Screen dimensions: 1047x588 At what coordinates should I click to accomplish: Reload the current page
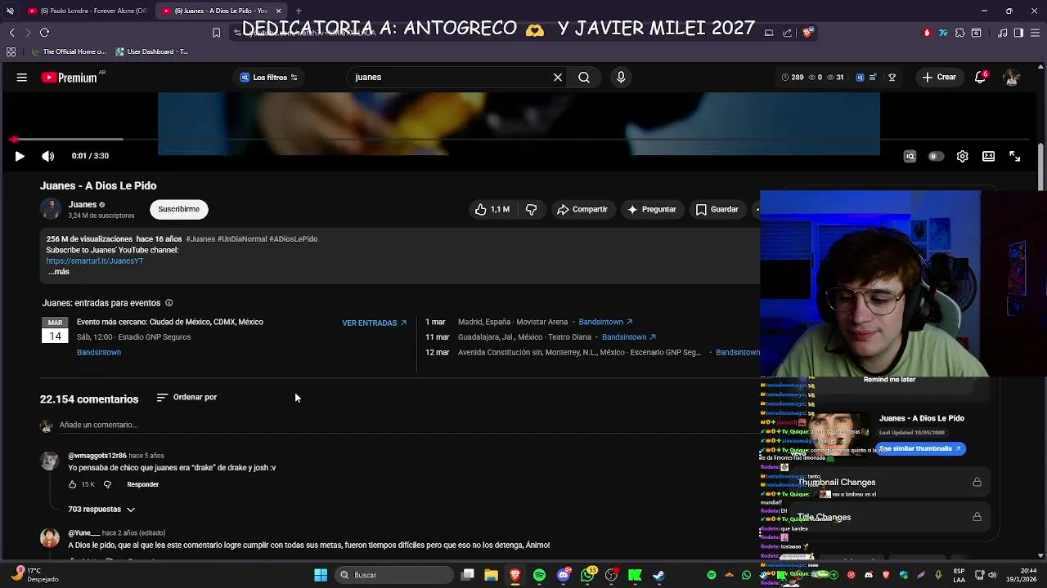point(45,33)
